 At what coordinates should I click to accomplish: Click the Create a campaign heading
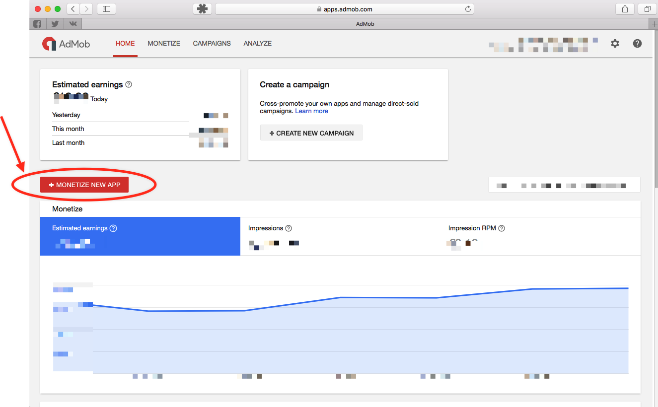[x=294, y=84]
